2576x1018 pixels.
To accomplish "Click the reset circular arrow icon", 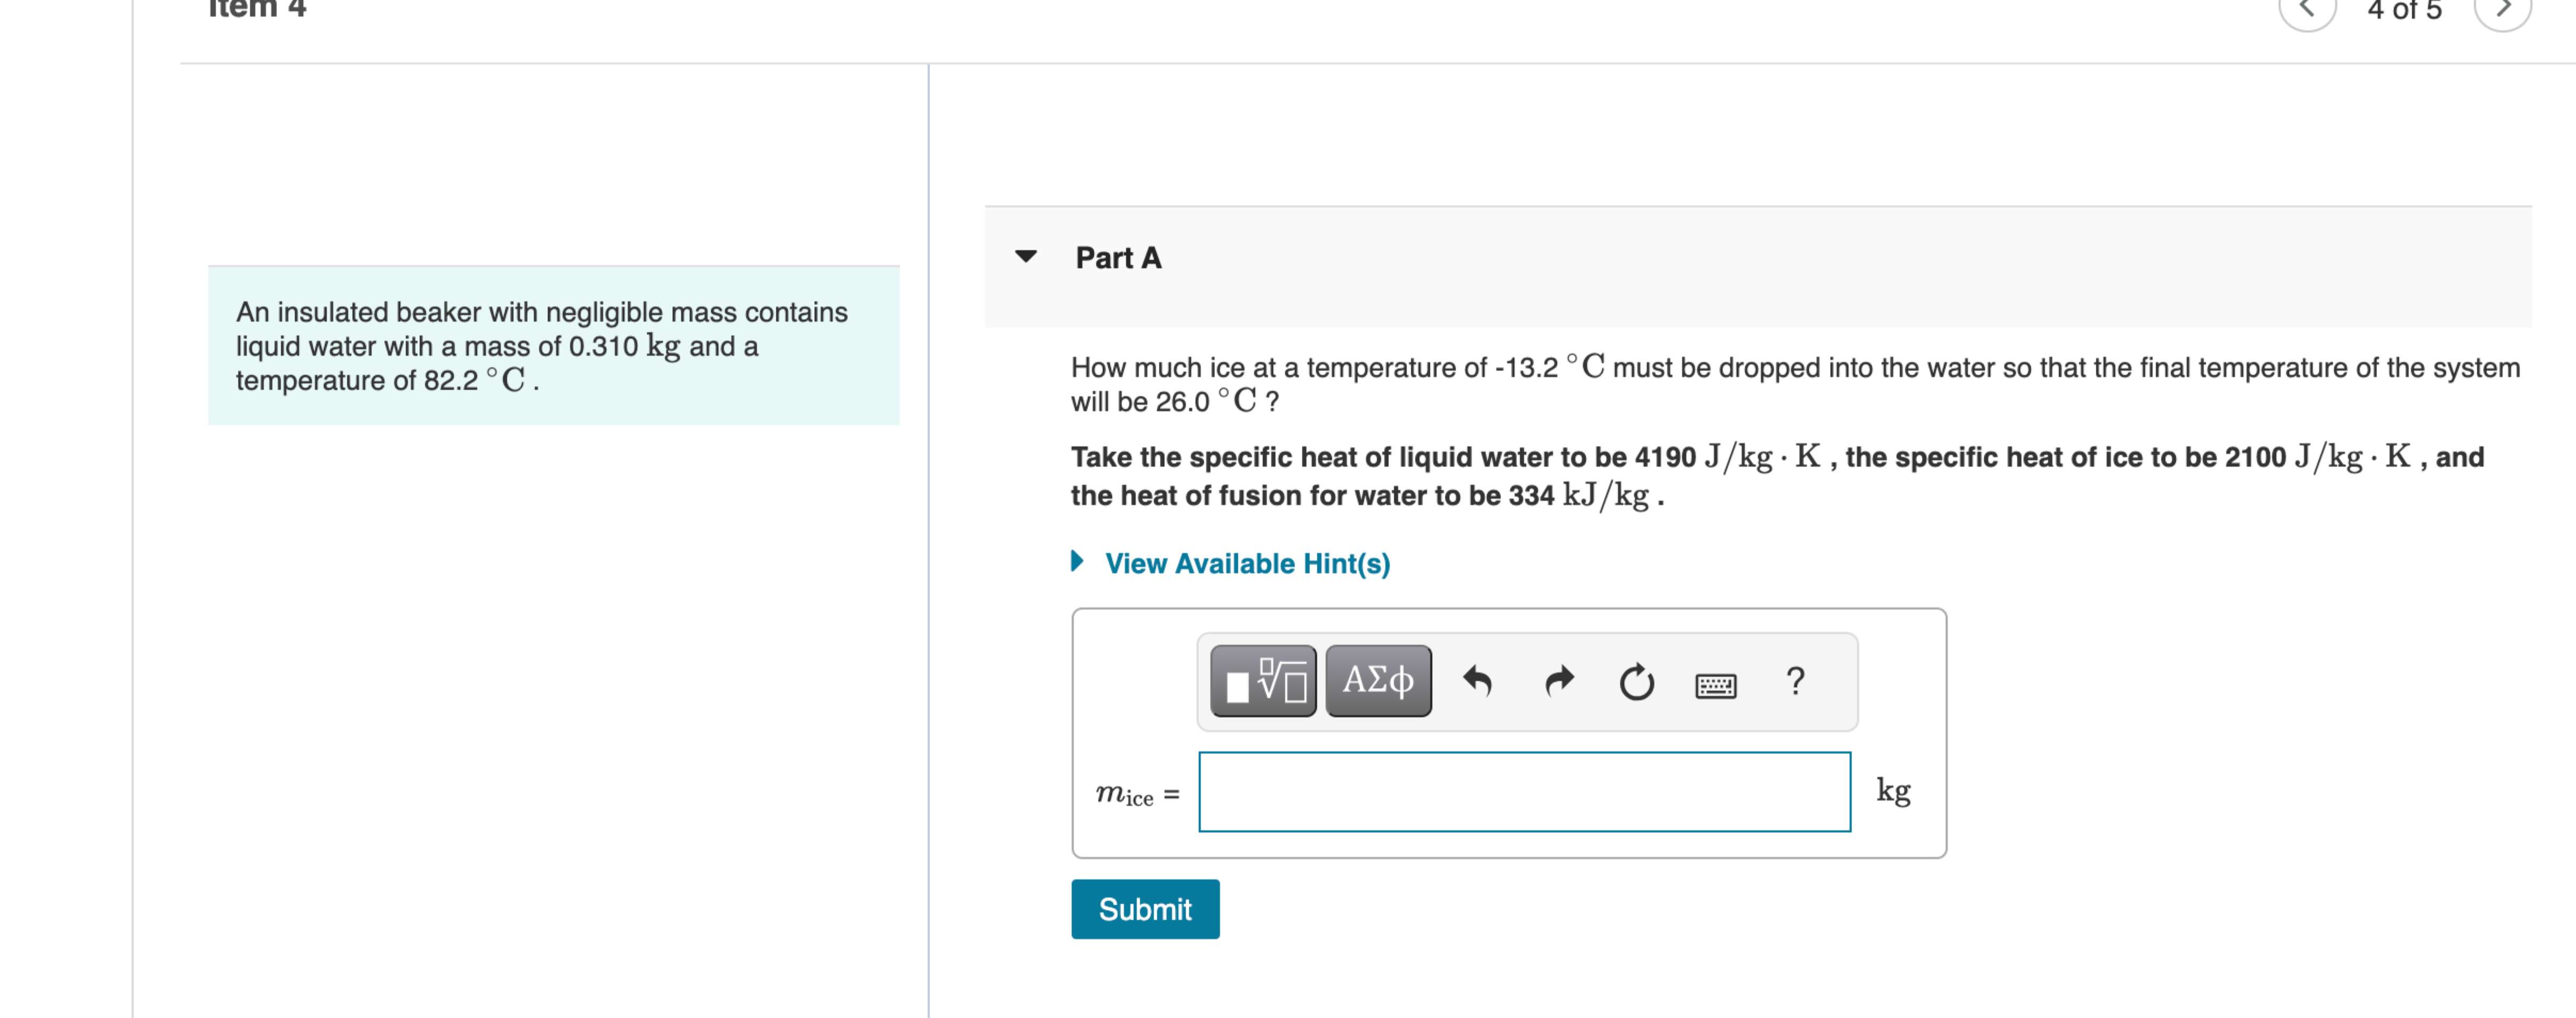I will point(1637,683).
